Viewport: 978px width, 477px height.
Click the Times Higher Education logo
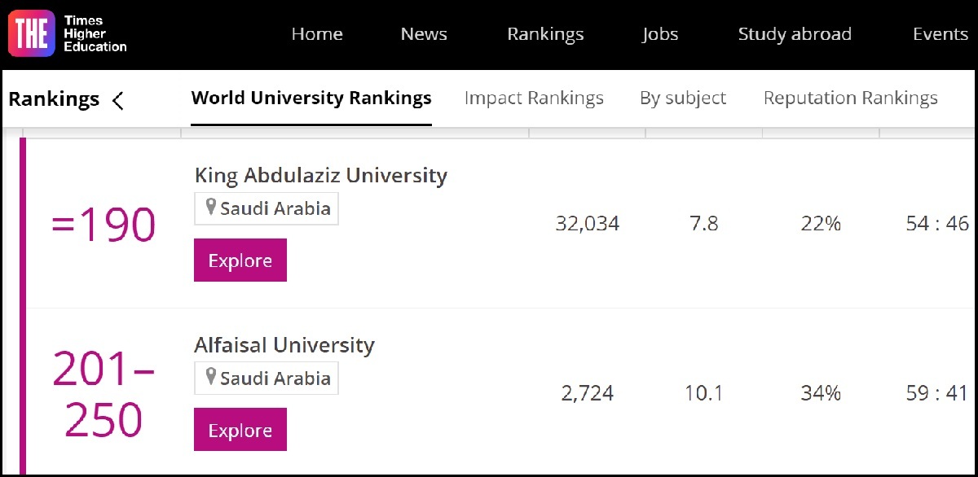[x=67, y=34]
